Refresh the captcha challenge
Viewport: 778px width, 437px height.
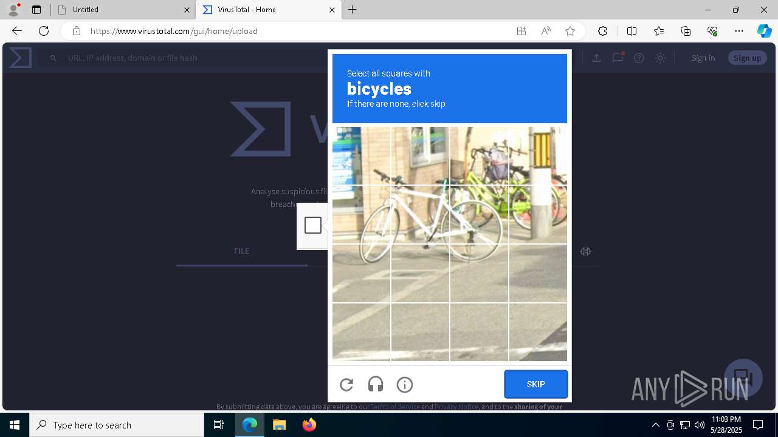[346, 384]
